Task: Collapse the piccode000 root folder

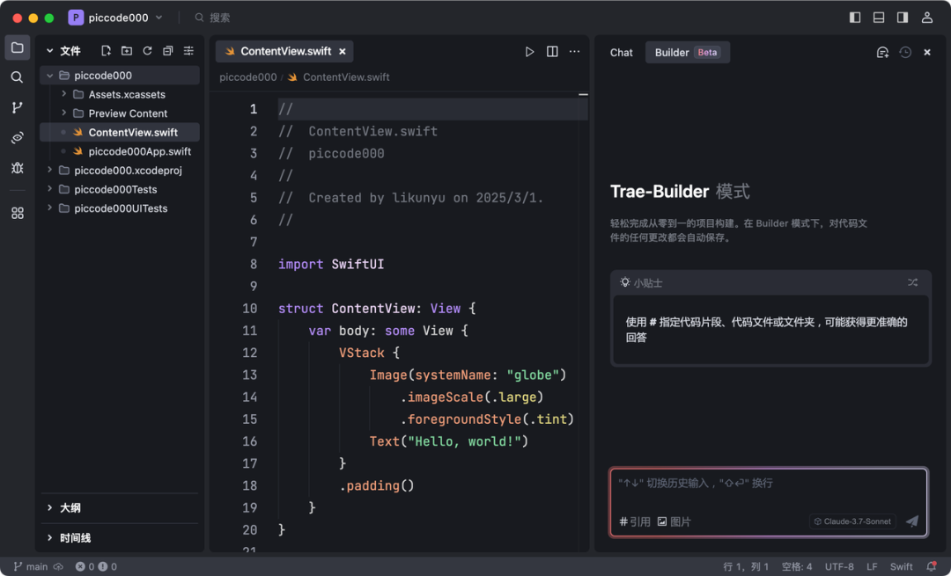Action: click(x=49, y=75)
